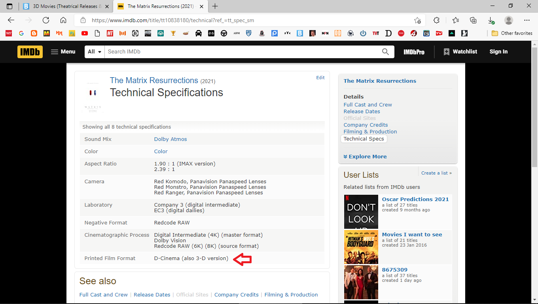The width and height of the screenshot is (538, 304).
Task: Open the Downloads icon
Action: [491, 20]
